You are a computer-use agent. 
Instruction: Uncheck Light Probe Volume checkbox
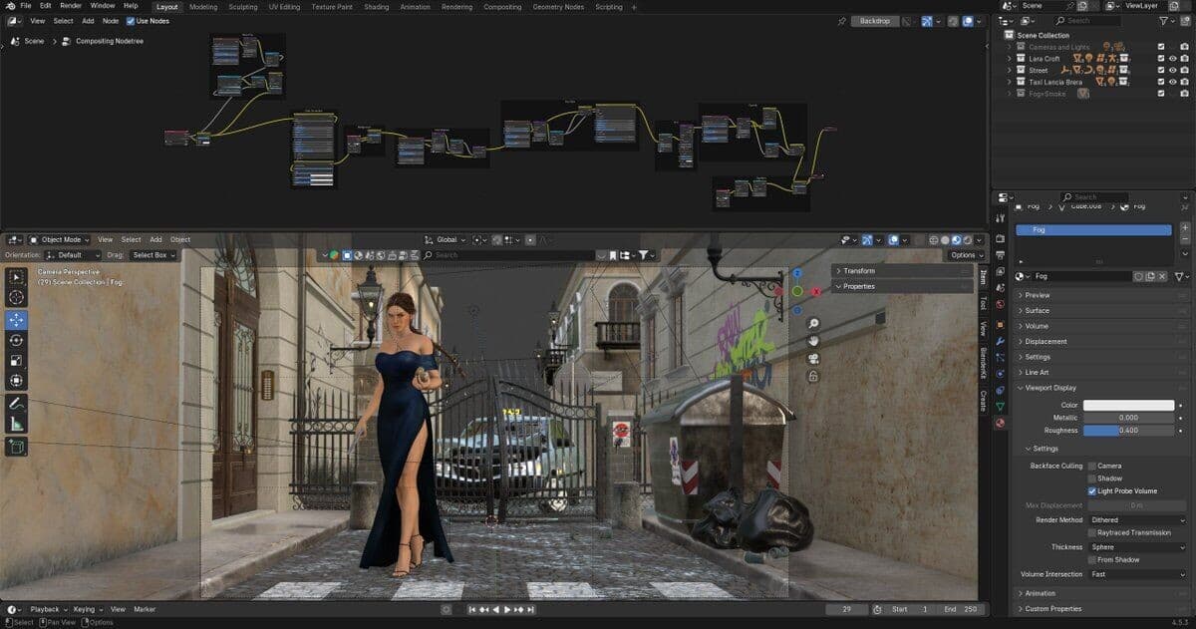point(1092,491)
